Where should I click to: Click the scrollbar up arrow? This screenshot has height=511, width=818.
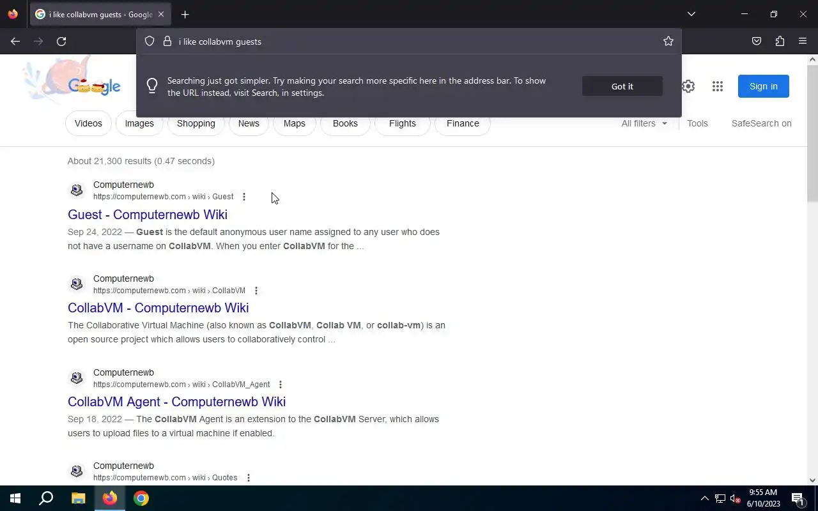pyautogui.click(x=812, y=59)
